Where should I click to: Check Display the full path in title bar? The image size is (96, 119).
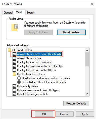coord(14,70)
